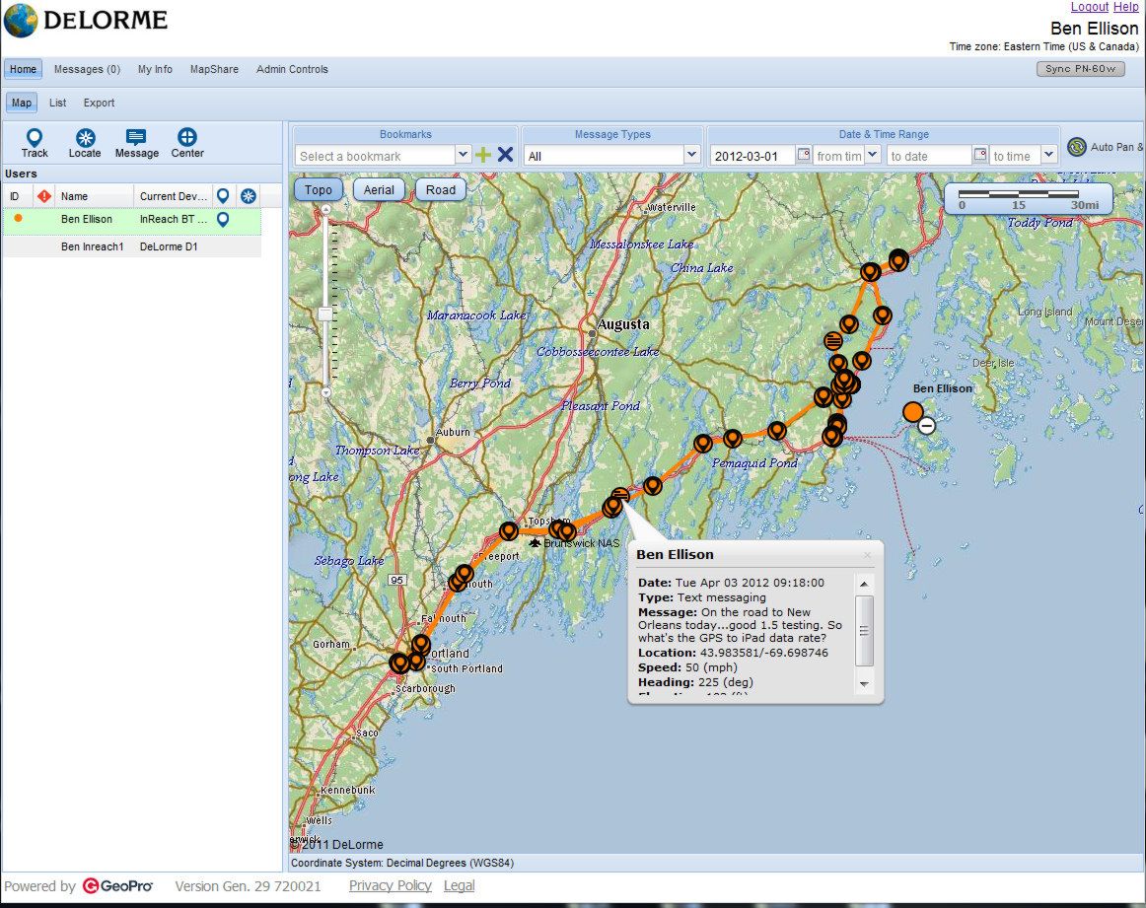Click the start date field 2012-03-01
The height and width of the screenshot is (908, 1146).
[752, 156]
